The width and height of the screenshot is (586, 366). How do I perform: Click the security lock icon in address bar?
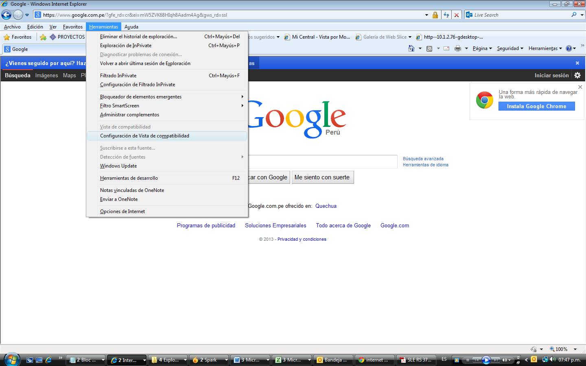pyautogui.click(x=435, y=15)
